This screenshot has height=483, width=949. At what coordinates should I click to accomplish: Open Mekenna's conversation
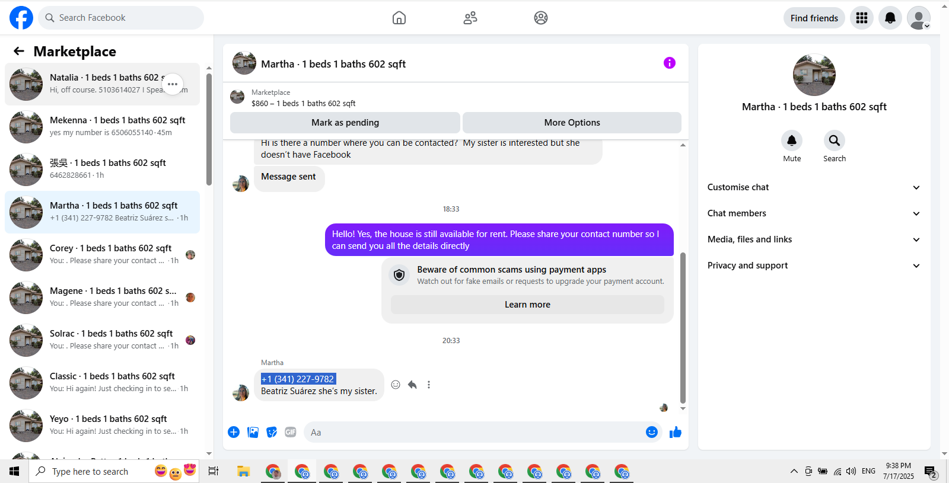tap(102, 127)
